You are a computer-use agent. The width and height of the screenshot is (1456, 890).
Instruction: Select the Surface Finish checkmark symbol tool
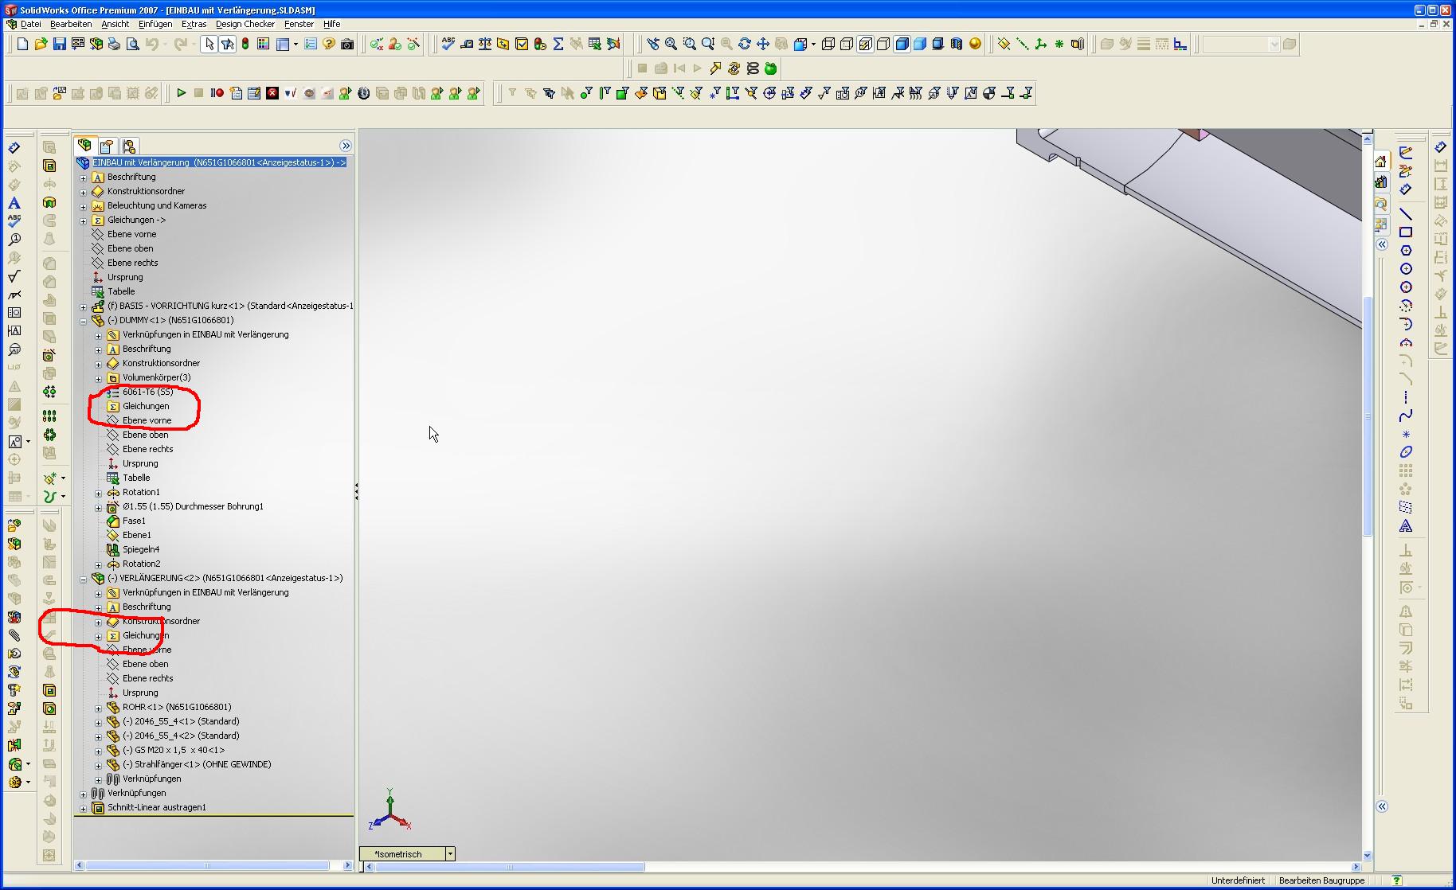[14, 276]
